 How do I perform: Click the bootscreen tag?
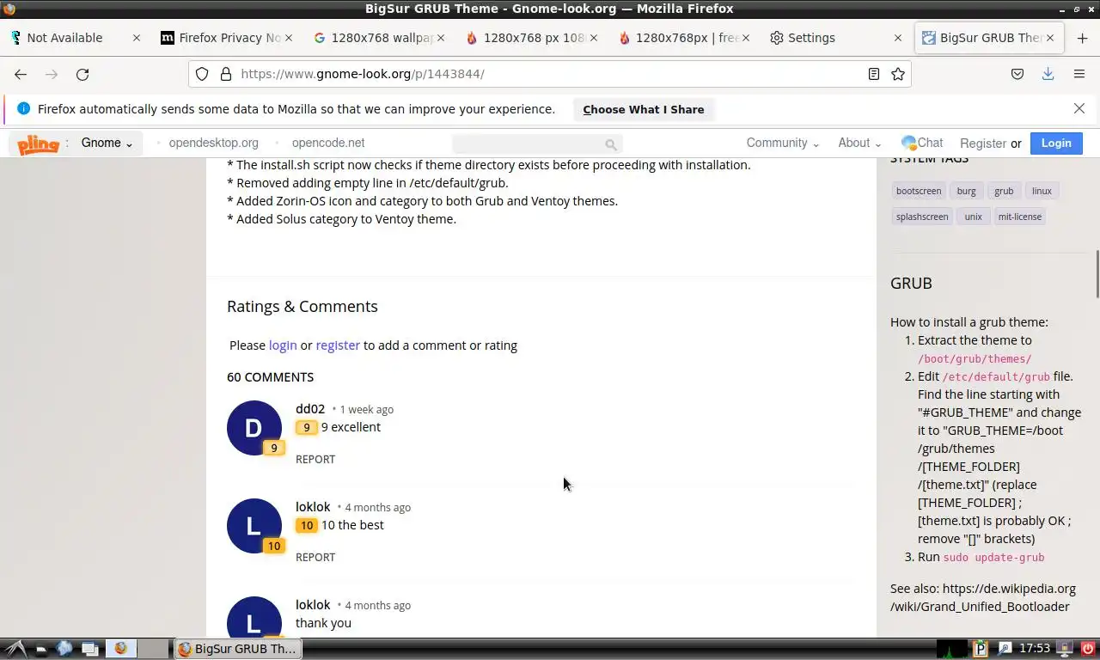pos(919,191)
